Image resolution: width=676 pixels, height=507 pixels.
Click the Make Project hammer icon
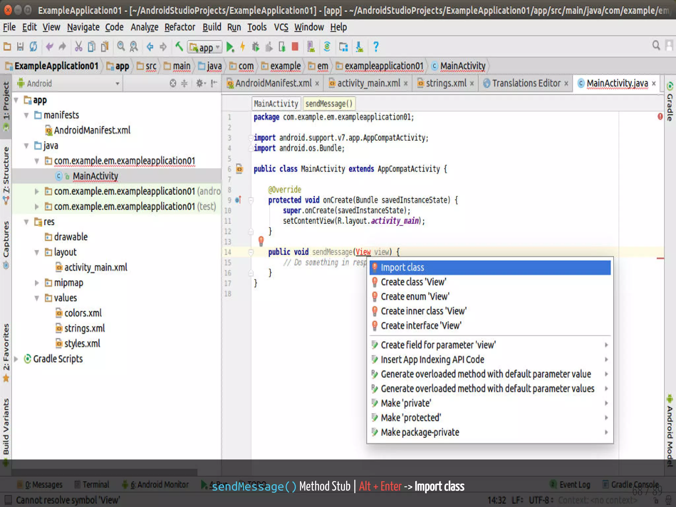click(179, 47)
